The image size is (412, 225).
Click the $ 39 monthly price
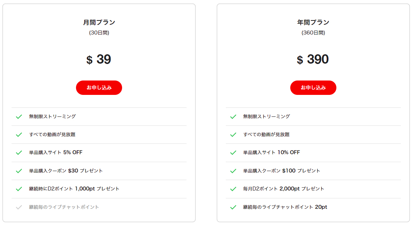99,60
